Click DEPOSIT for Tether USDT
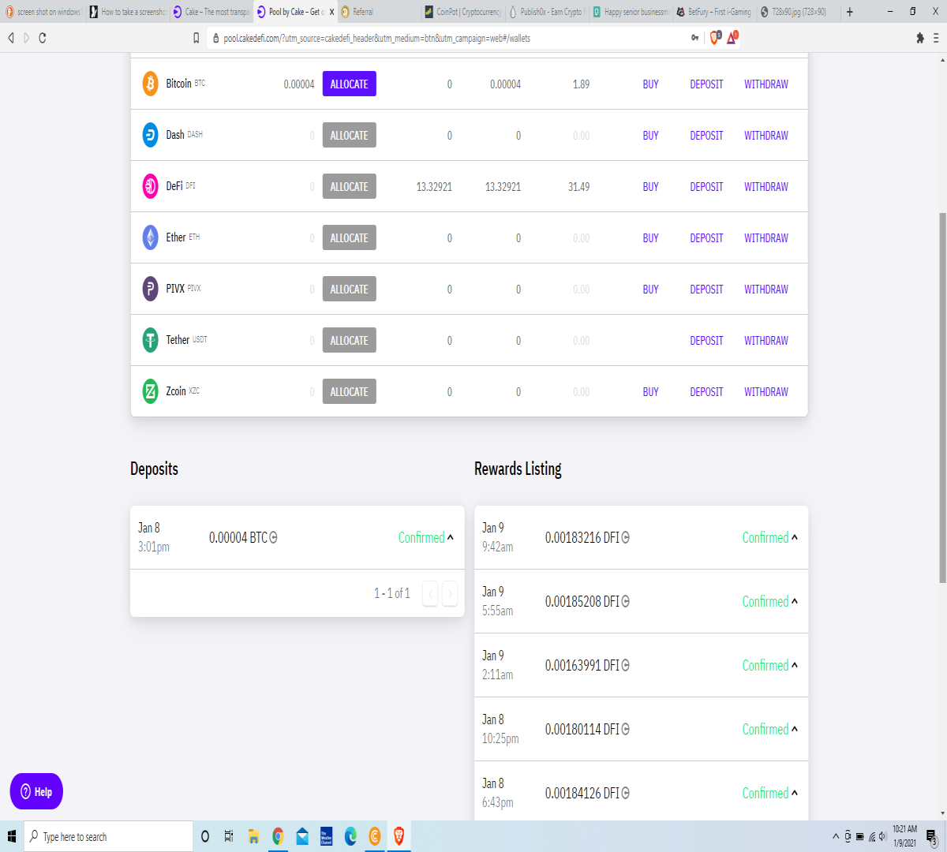The height and width of the screenshot is (852, 947). pos(706,341)
